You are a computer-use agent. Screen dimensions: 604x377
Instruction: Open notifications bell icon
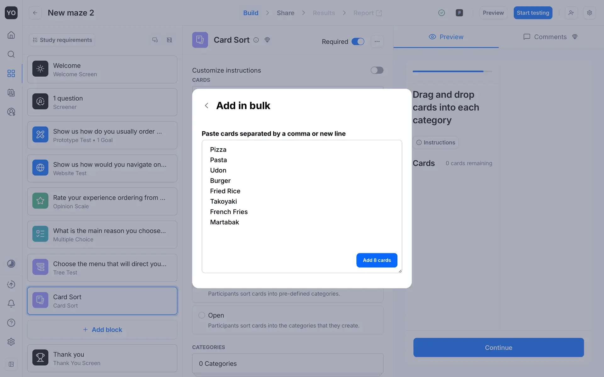pos(11,303)
